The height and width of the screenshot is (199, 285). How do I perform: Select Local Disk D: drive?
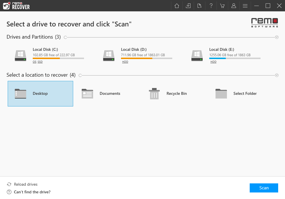134,54
